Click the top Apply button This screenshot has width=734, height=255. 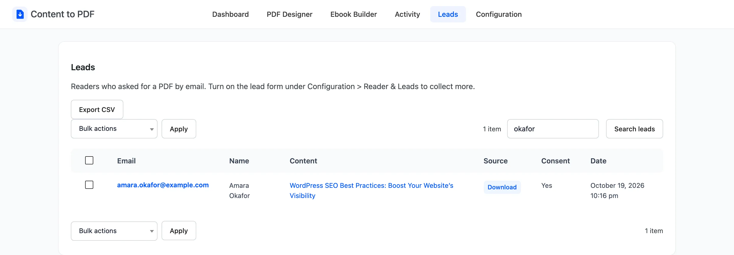[x=179, y=129]
